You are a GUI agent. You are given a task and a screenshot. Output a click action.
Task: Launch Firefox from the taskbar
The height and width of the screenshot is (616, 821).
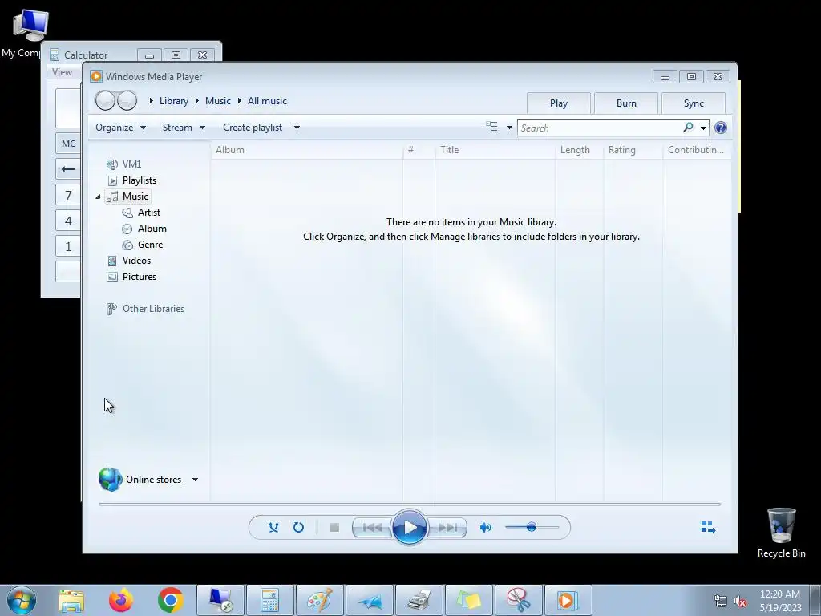(121, 600)
